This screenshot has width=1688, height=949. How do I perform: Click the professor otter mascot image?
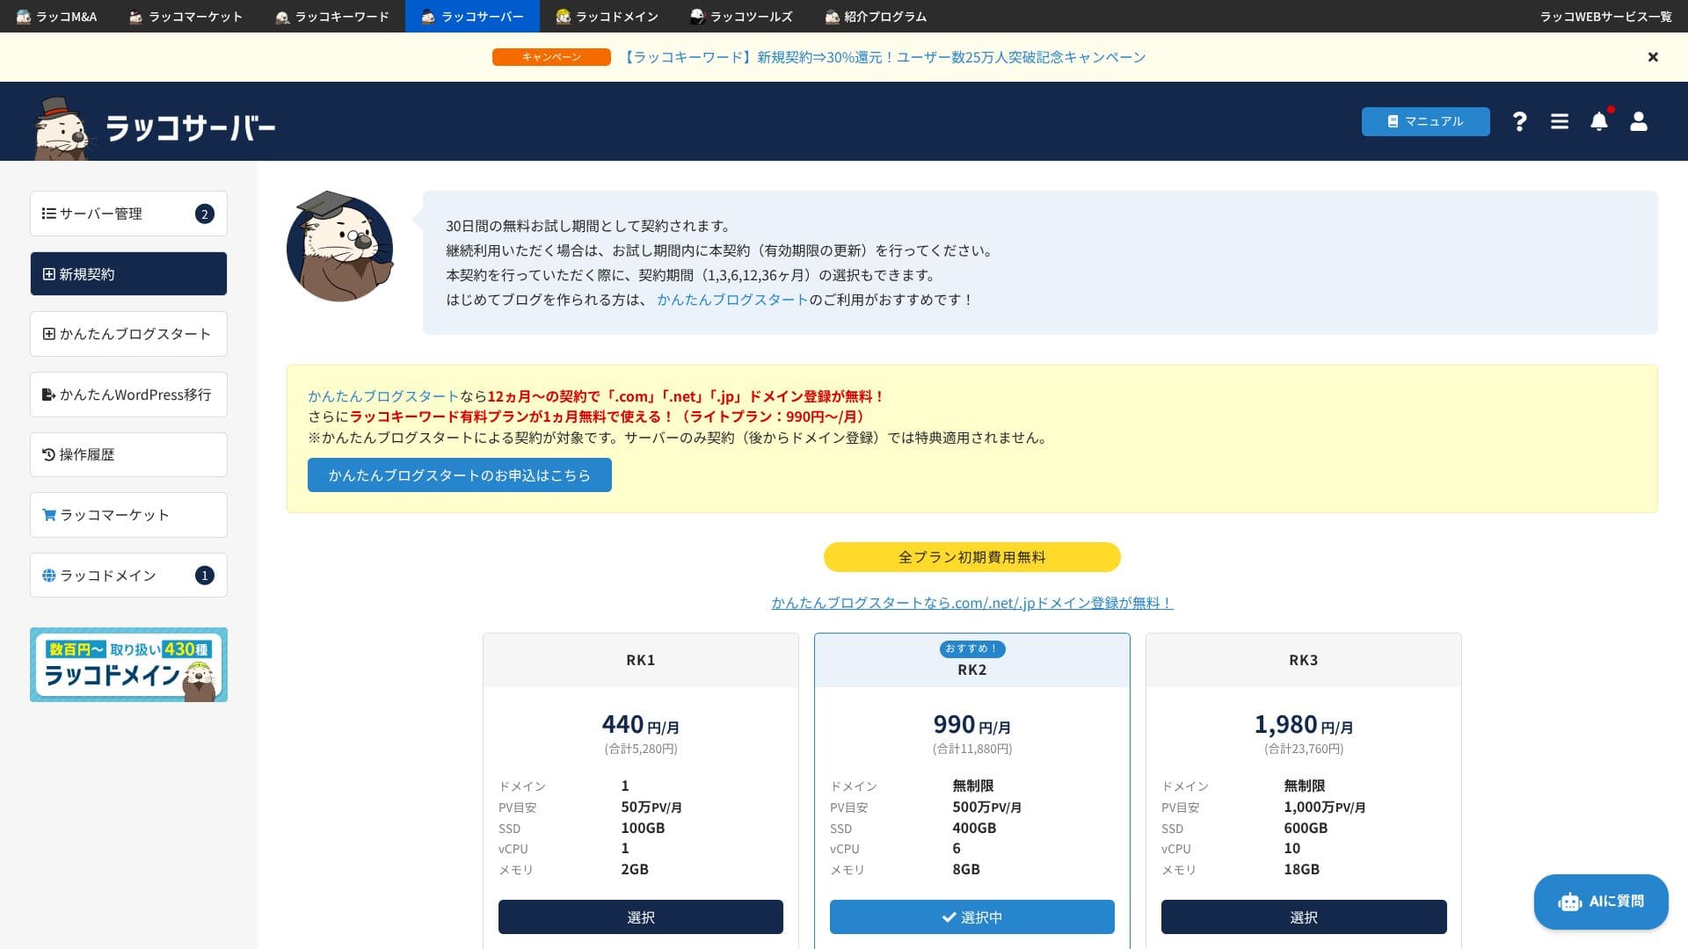tap(339, 248)
